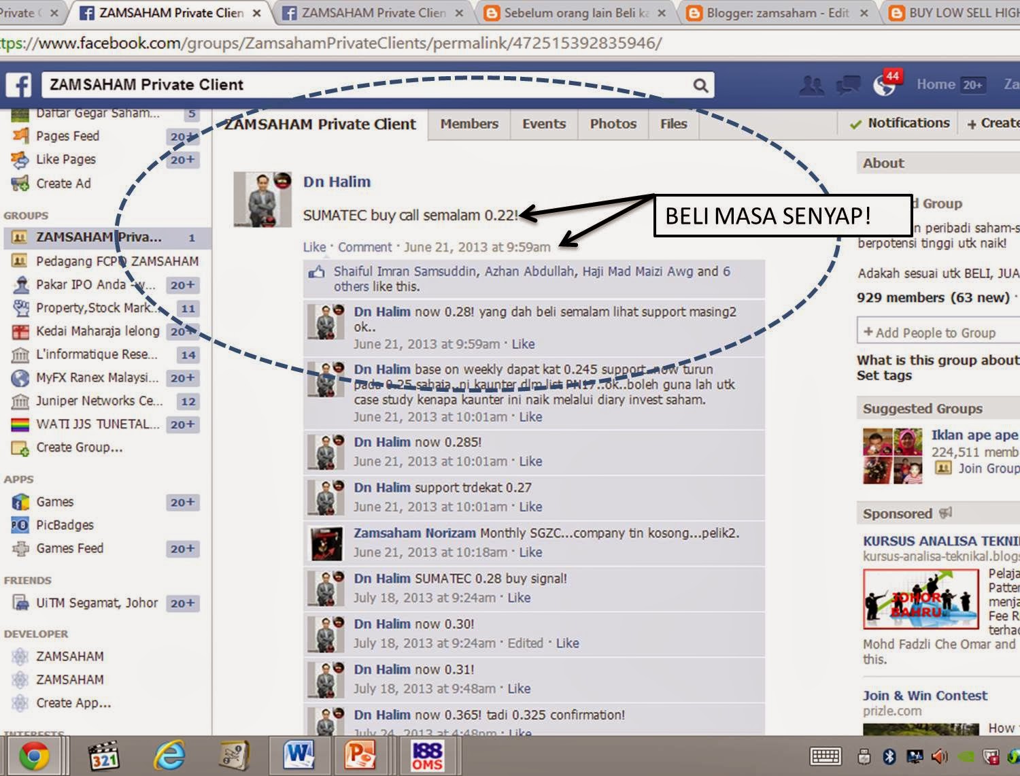Launch Internet Explorer from the taskbar

tap(169, 756)
